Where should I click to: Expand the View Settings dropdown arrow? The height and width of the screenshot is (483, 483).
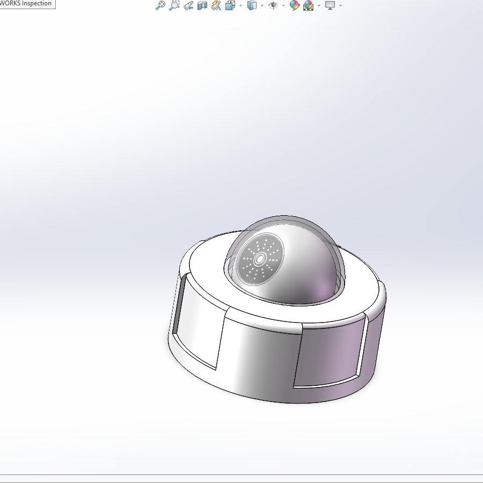click(340, 5)
